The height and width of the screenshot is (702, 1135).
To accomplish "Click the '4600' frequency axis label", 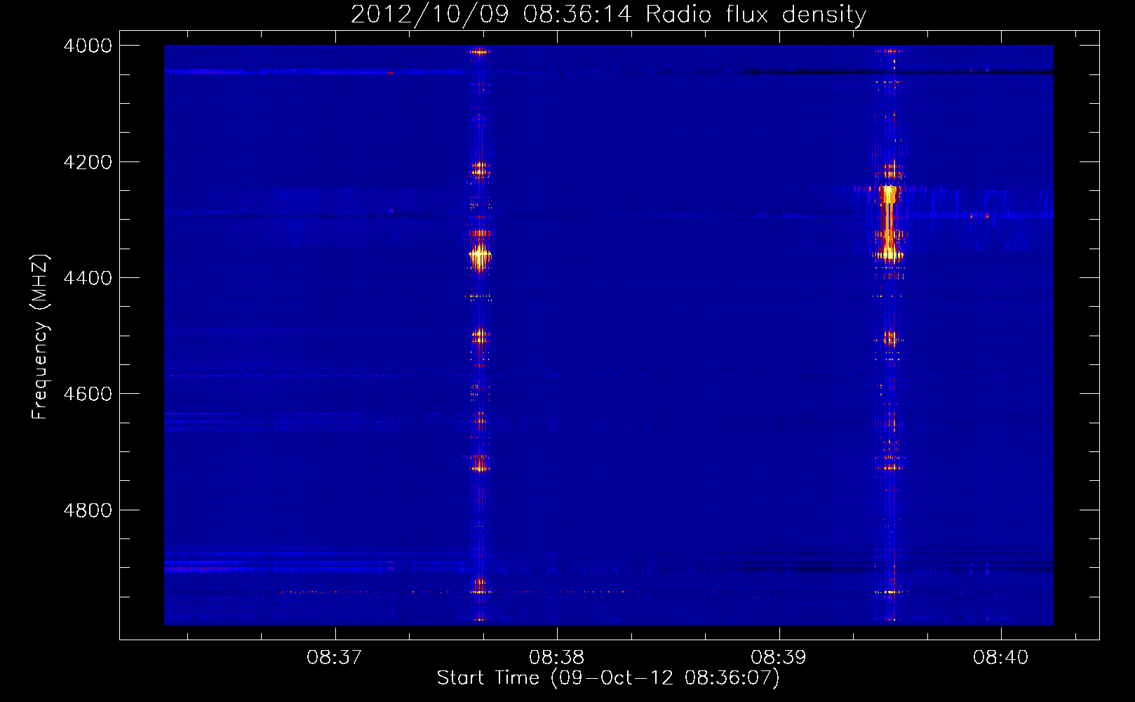I will 88,394.
